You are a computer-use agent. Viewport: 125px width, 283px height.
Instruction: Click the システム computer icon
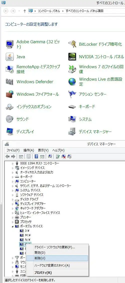pos(72,119)
